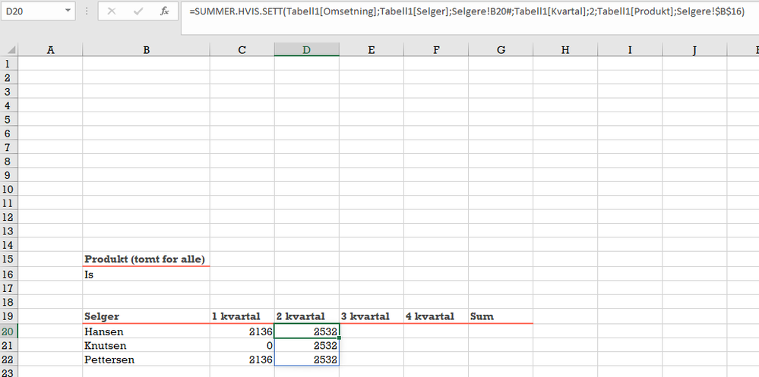Screen dimensions: 759x377
Task: Click the 'Knutsen' cell
Action: (x=146, y=346)
